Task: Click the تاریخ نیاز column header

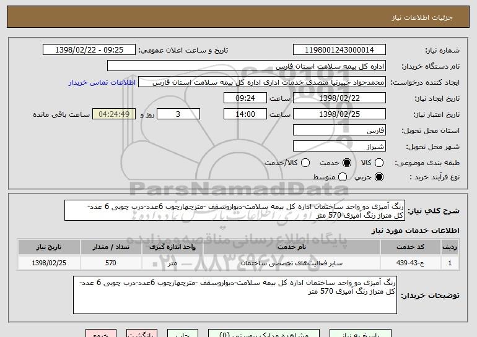Action: click(x=49, y=247)
